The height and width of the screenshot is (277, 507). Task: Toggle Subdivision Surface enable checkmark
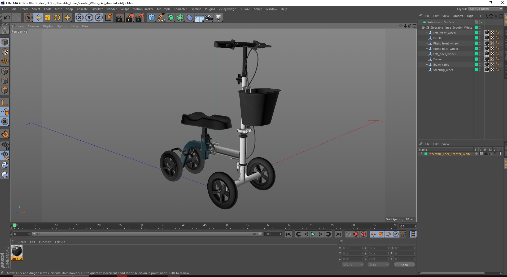point(482,22)
